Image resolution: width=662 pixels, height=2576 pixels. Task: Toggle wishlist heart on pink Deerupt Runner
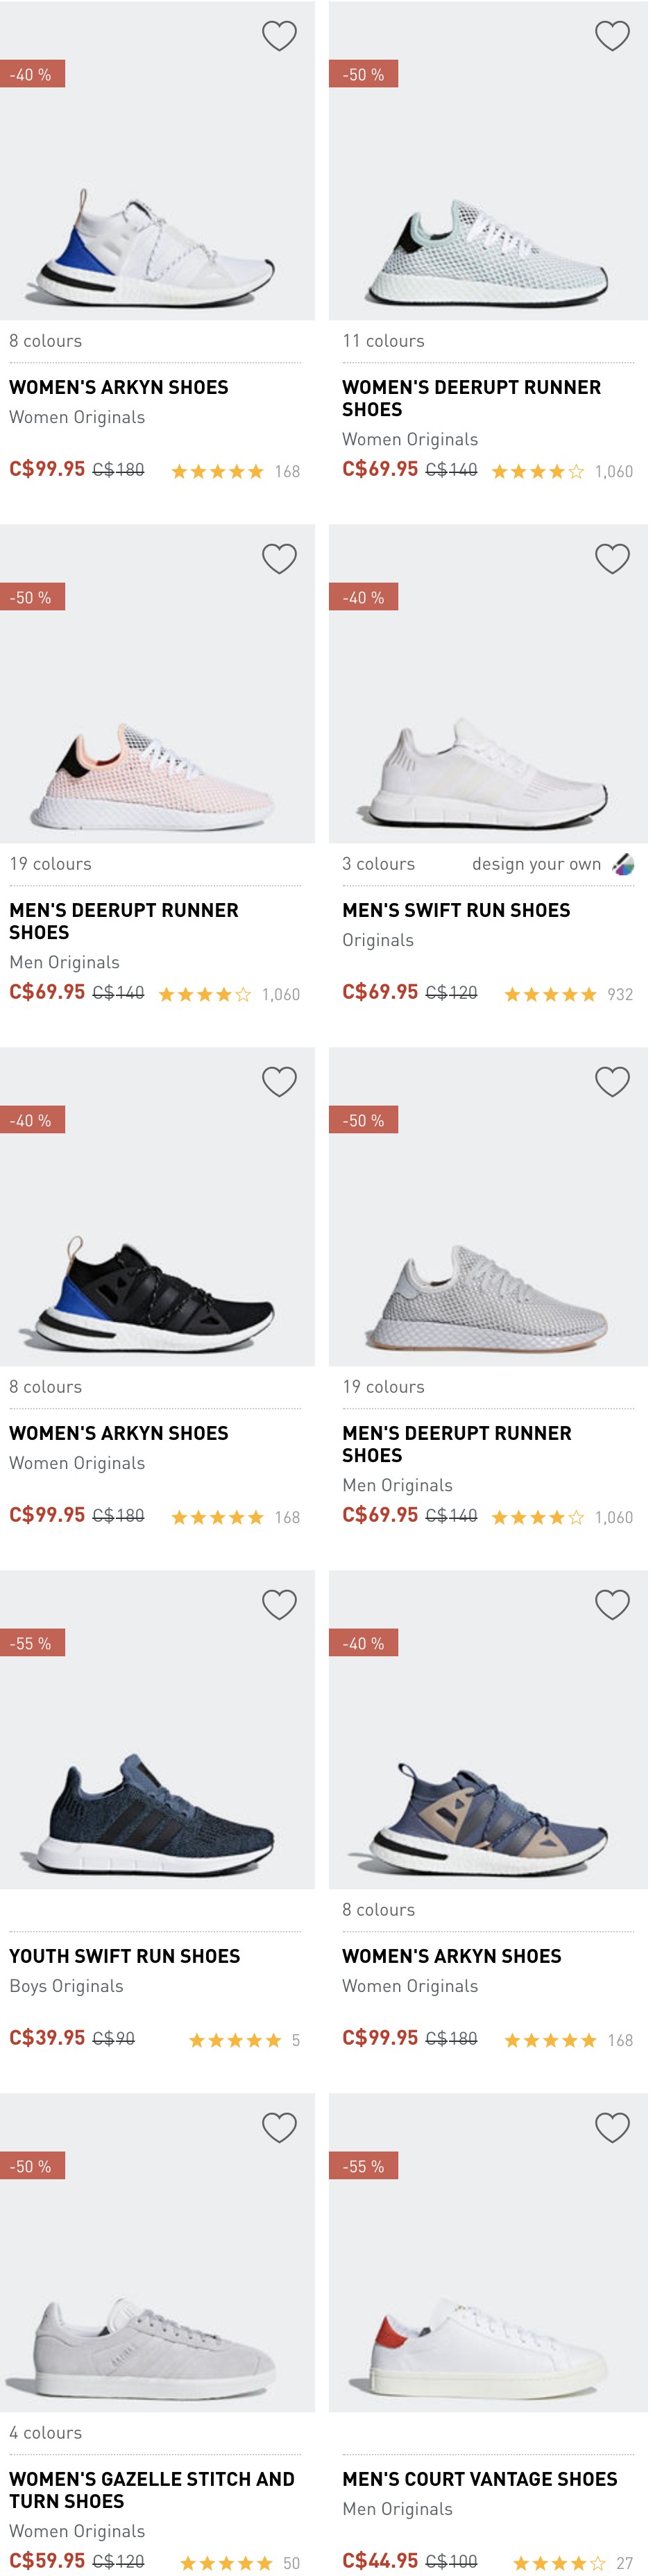tap(279, 559)
